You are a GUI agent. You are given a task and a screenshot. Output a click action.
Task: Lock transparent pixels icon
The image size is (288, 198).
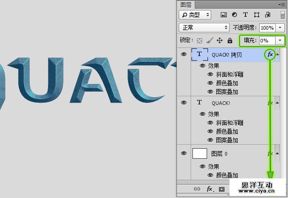tap(199, 41)
